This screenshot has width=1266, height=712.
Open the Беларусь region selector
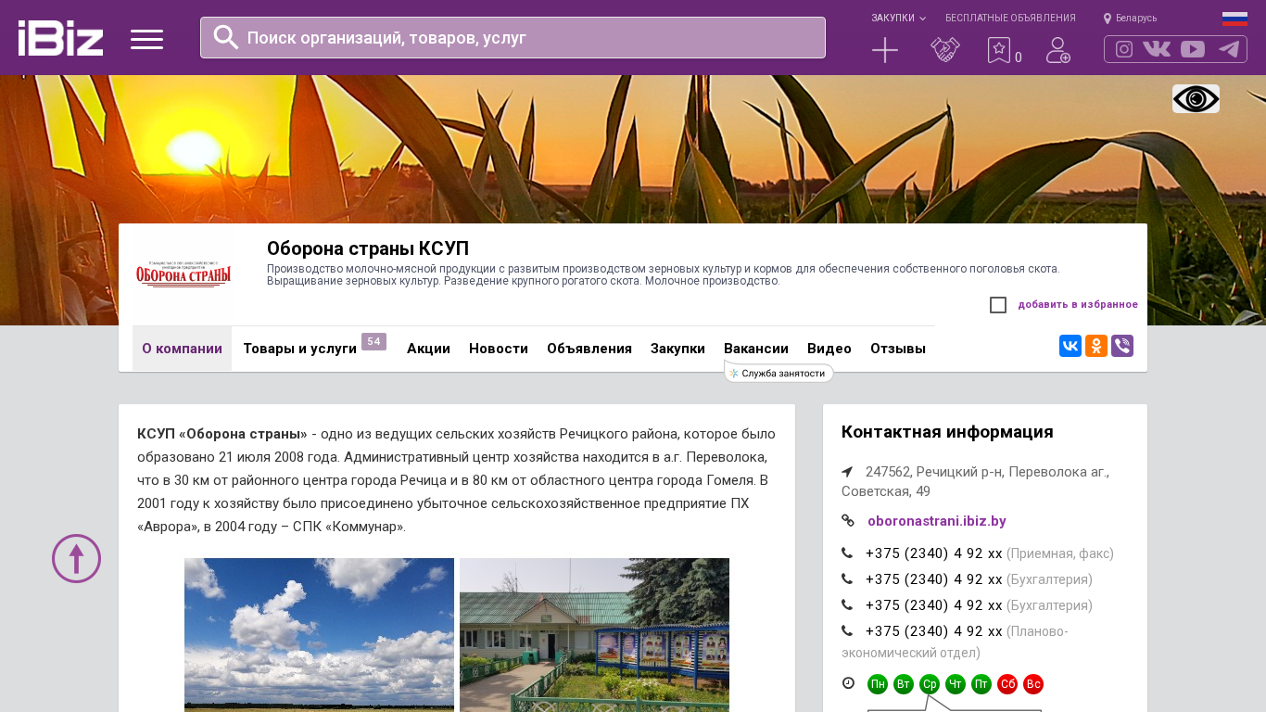[x=1136, y=19]
